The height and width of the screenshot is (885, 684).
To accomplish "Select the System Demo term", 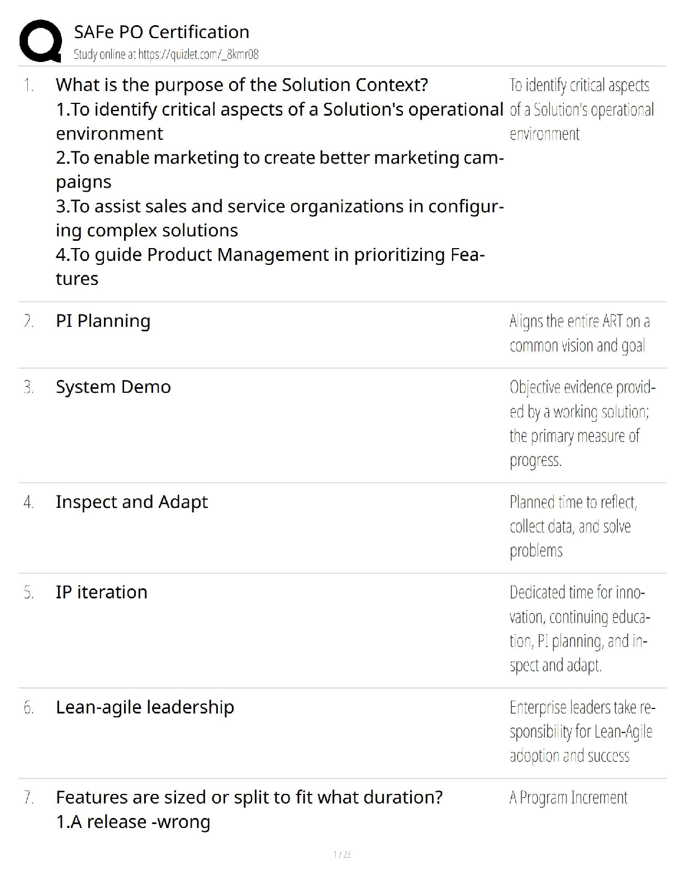I will (x=113, y=387).
